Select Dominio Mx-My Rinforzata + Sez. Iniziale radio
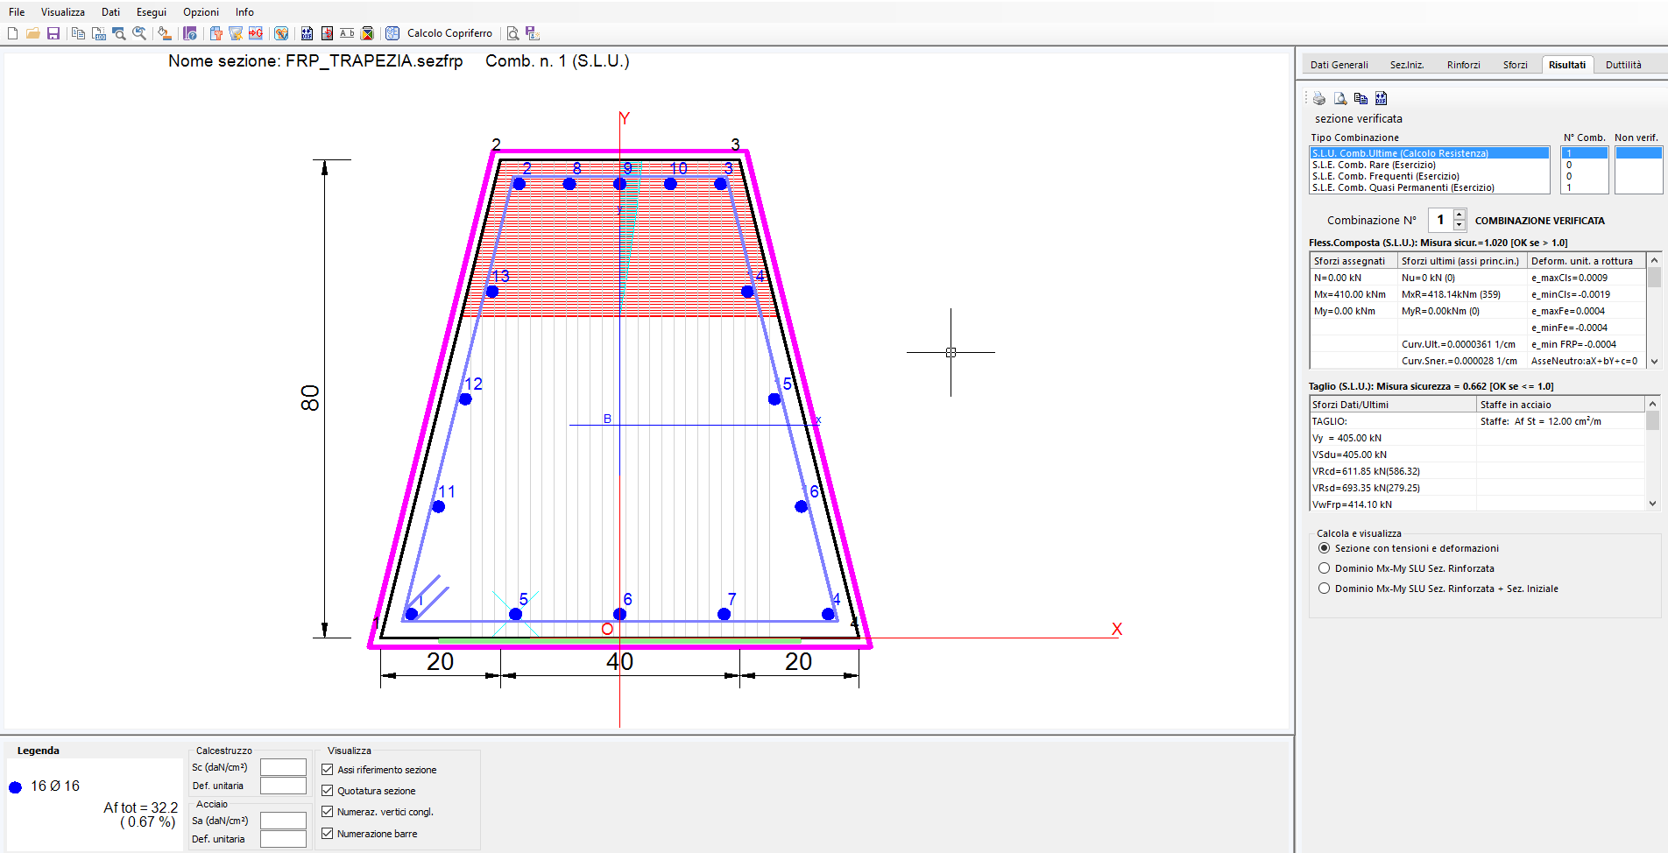 (x=1325, y=589)
